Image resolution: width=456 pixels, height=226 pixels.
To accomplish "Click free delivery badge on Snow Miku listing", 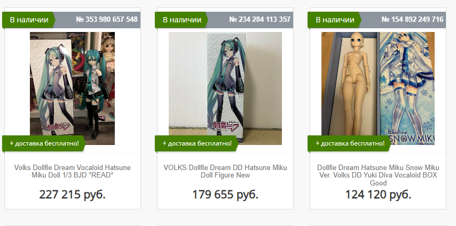I will click(350, 143).
